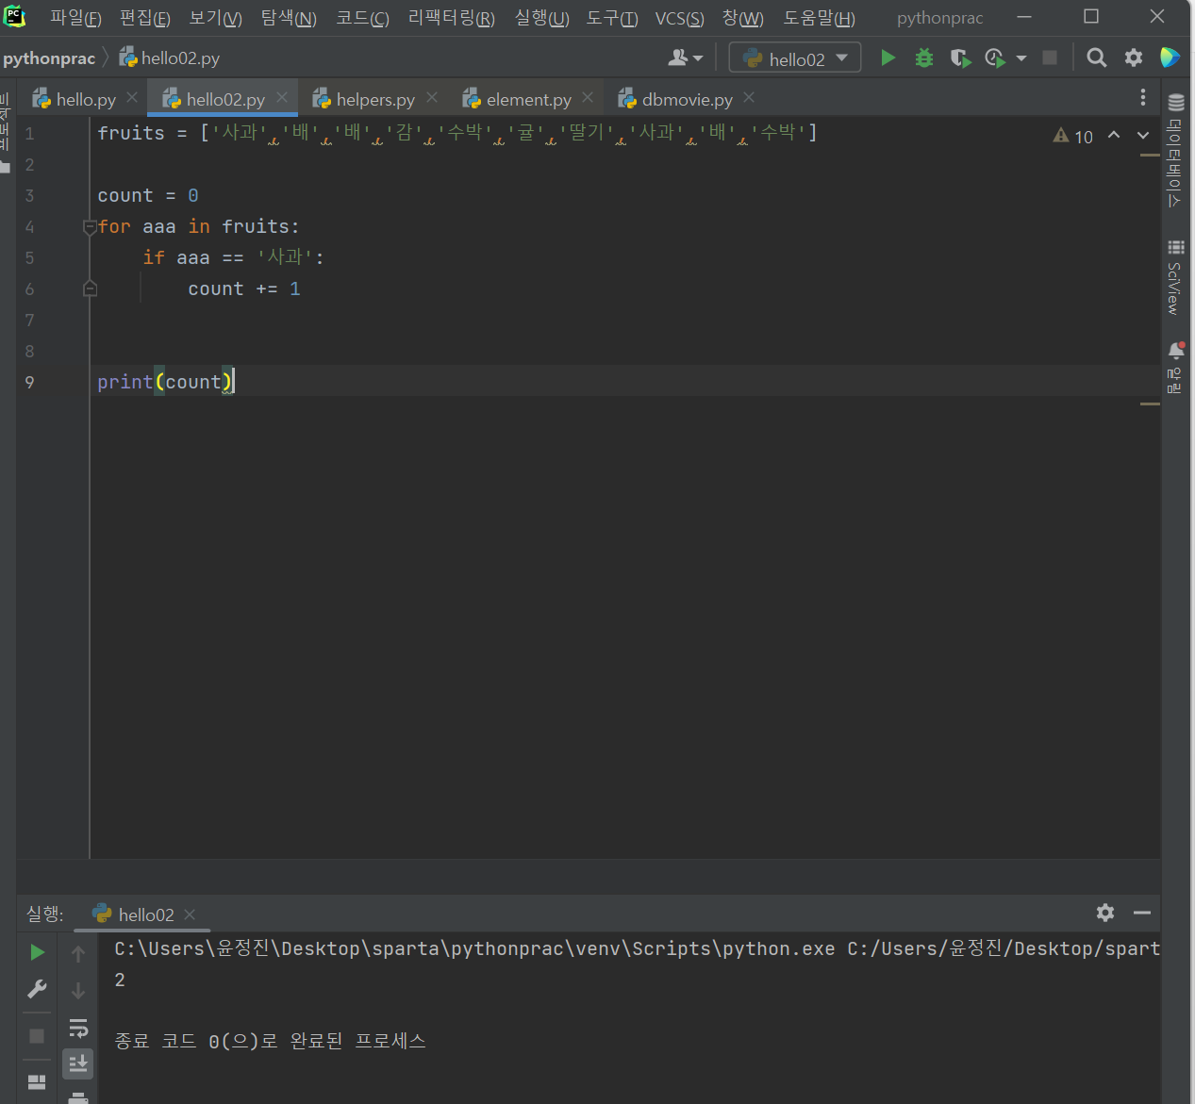1195x1104 pixels.
Task: Click the warnings indicator showing 10
Action: coord(1073,137)
